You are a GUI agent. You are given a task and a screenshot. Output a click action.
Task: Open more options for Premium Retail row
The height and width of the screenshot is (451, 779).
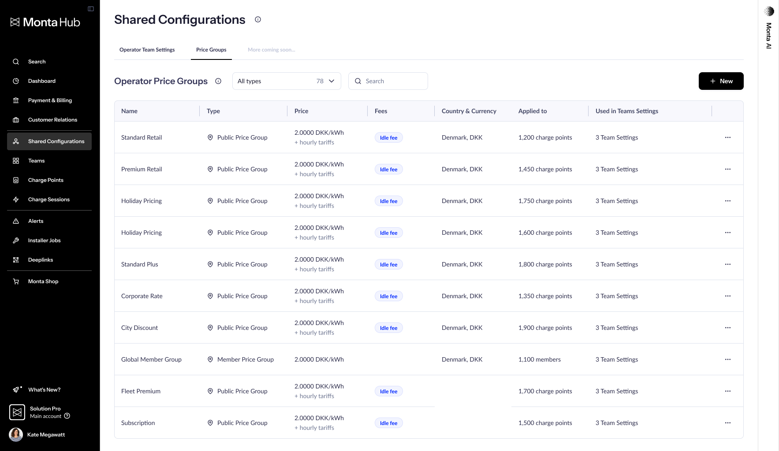pyautogui.click(x=728, y=169)
